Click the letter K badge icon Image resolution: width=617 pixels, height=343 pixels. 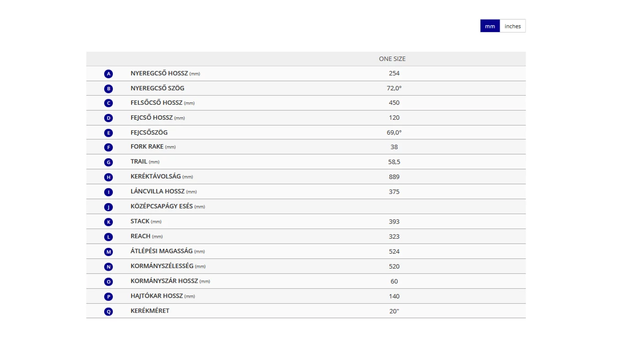click(108, 222)
